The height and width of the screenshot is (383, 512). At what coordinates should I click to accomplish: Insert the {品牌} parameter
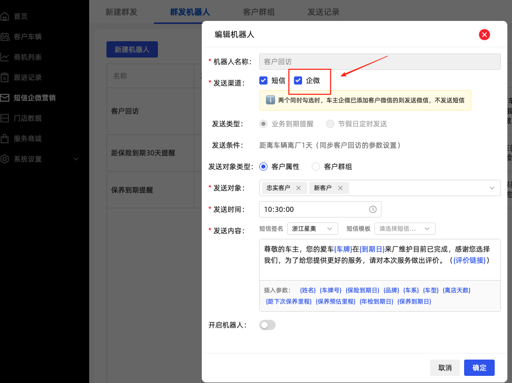click(391, 290)
